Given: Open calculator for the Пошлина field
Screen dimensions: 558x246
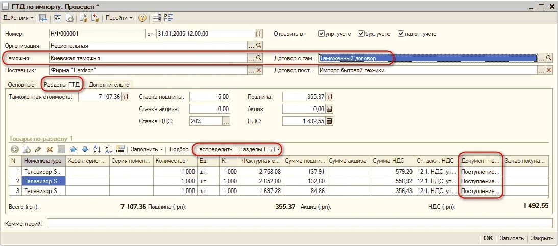Looking at the screenshot, I should 329,97.
